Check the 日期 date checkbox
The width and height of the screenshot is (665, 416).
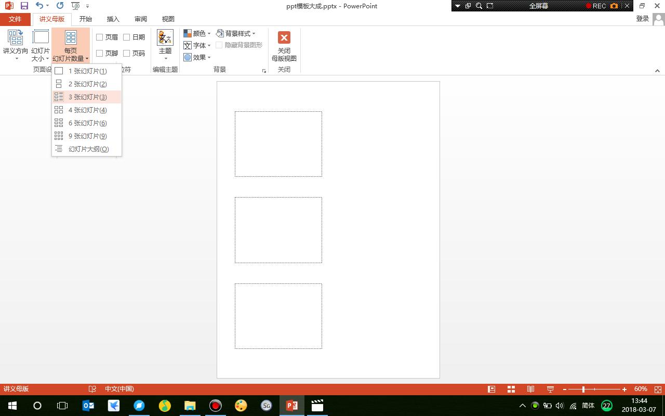coord(127,37)
